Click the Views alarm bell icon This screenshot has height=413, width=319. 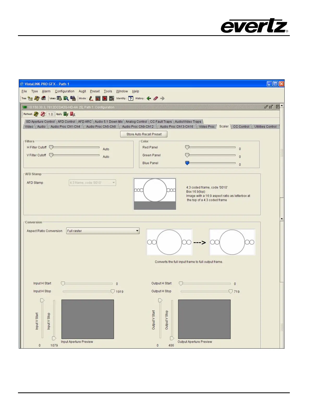point(59,98)
